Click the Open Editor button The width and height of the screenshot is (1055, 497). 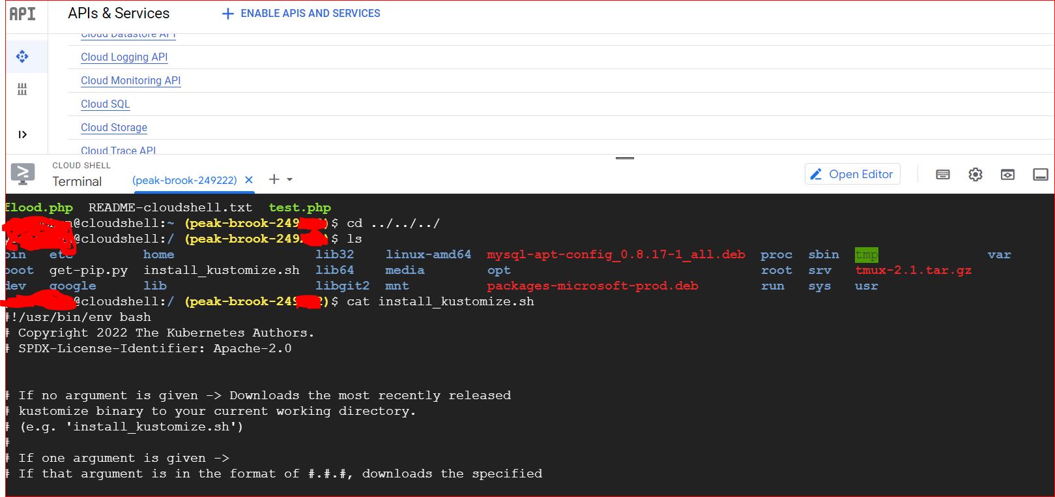pos(852,174)
